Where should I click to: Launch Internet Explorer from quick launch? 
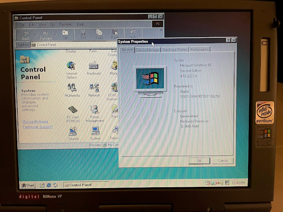(49, 185)
